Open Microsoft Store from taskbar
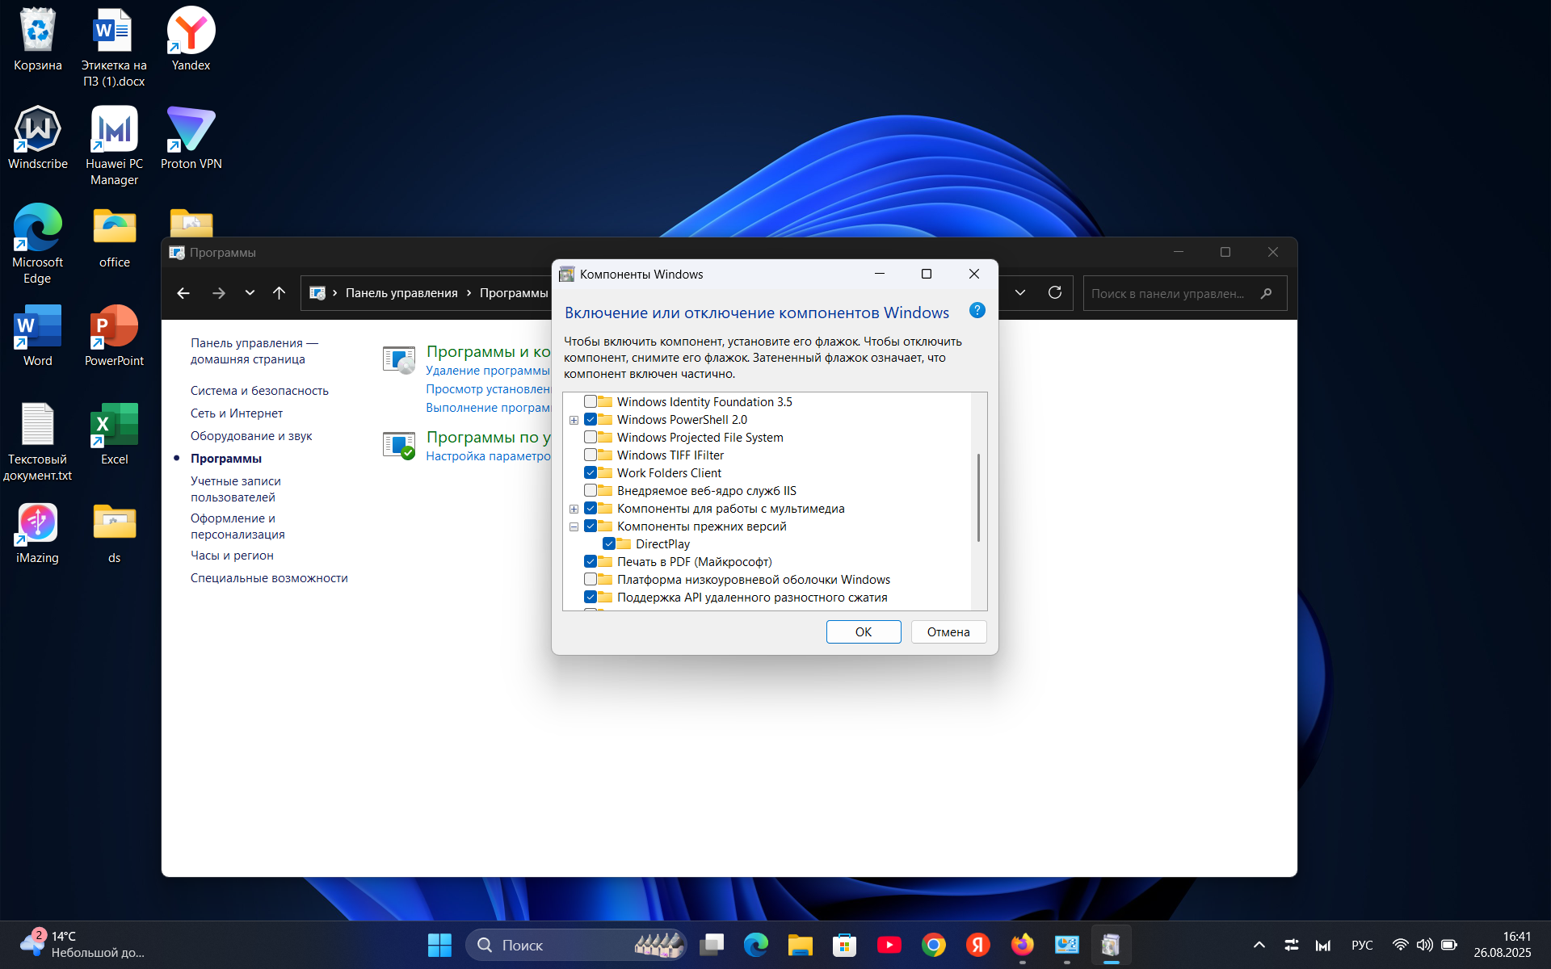 (x=844, y=945)
